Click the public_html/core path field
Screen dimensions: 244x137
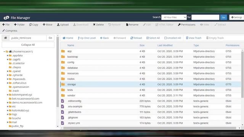tap(28, 38)
